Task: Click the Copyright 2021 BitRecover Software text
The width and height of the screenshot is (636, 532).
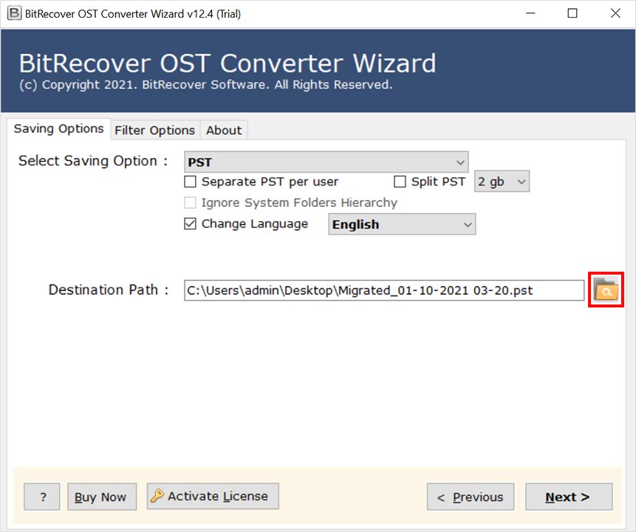Action: click(206, 84)
